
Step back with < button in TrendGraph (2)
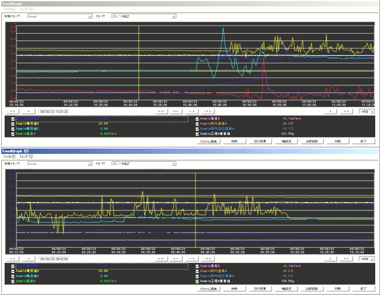28,259
